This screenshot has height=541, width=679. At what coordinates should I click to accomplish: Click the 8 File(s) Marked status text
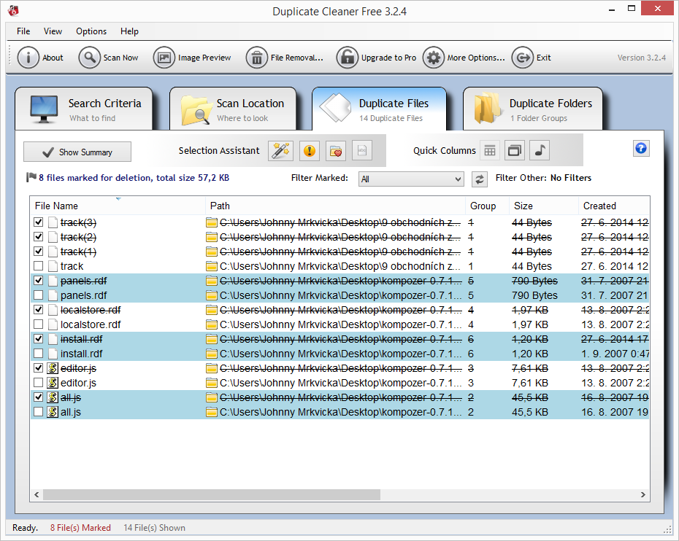pos(80,528)
